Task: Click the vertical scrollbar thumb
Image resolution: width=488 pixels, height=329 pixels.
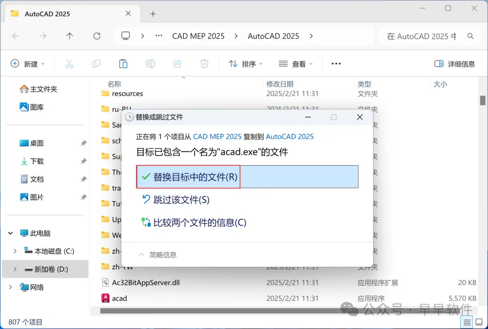Action: click(x=483, y=101)
